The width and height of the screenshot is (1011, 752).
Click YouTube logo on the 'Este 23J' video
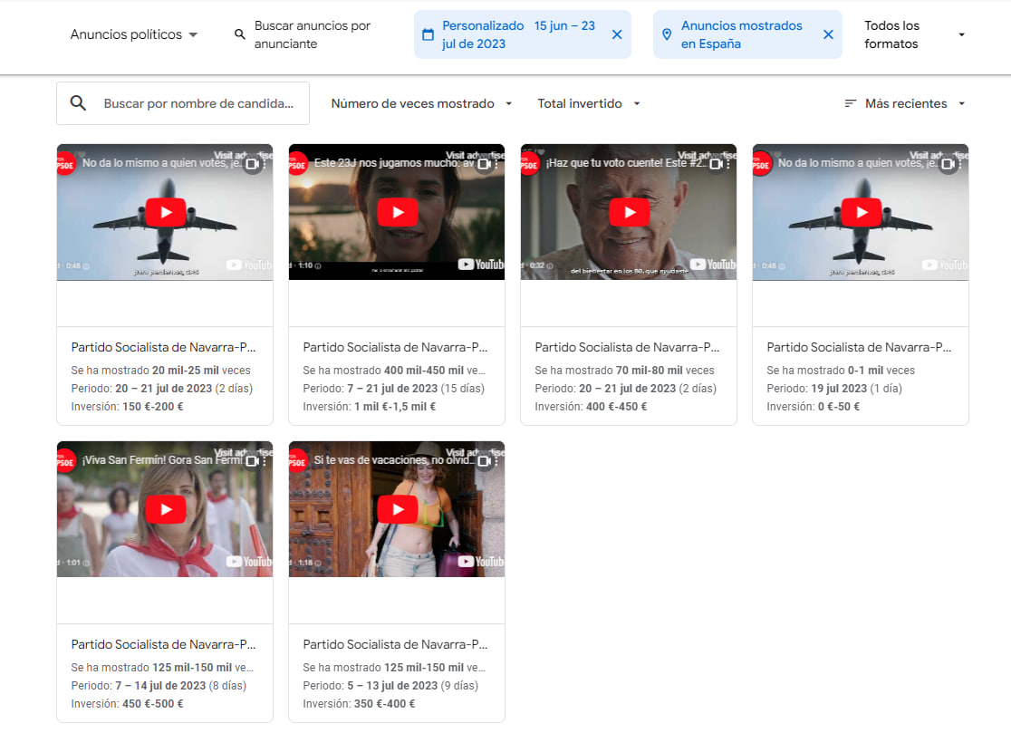pyautogui.click(x=481, y=265)
